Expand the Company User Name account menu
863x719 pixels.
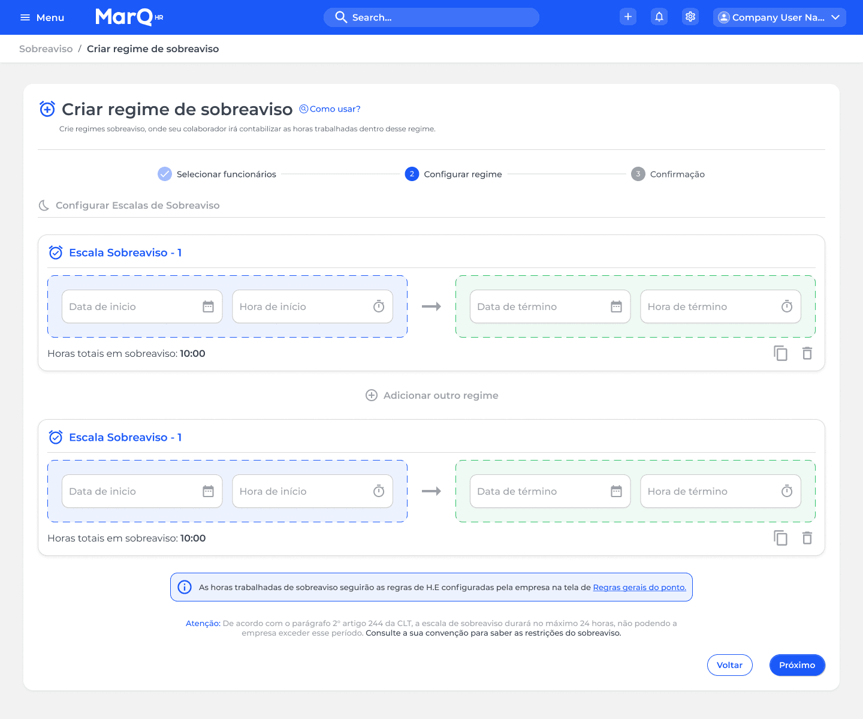click(836, 17)
